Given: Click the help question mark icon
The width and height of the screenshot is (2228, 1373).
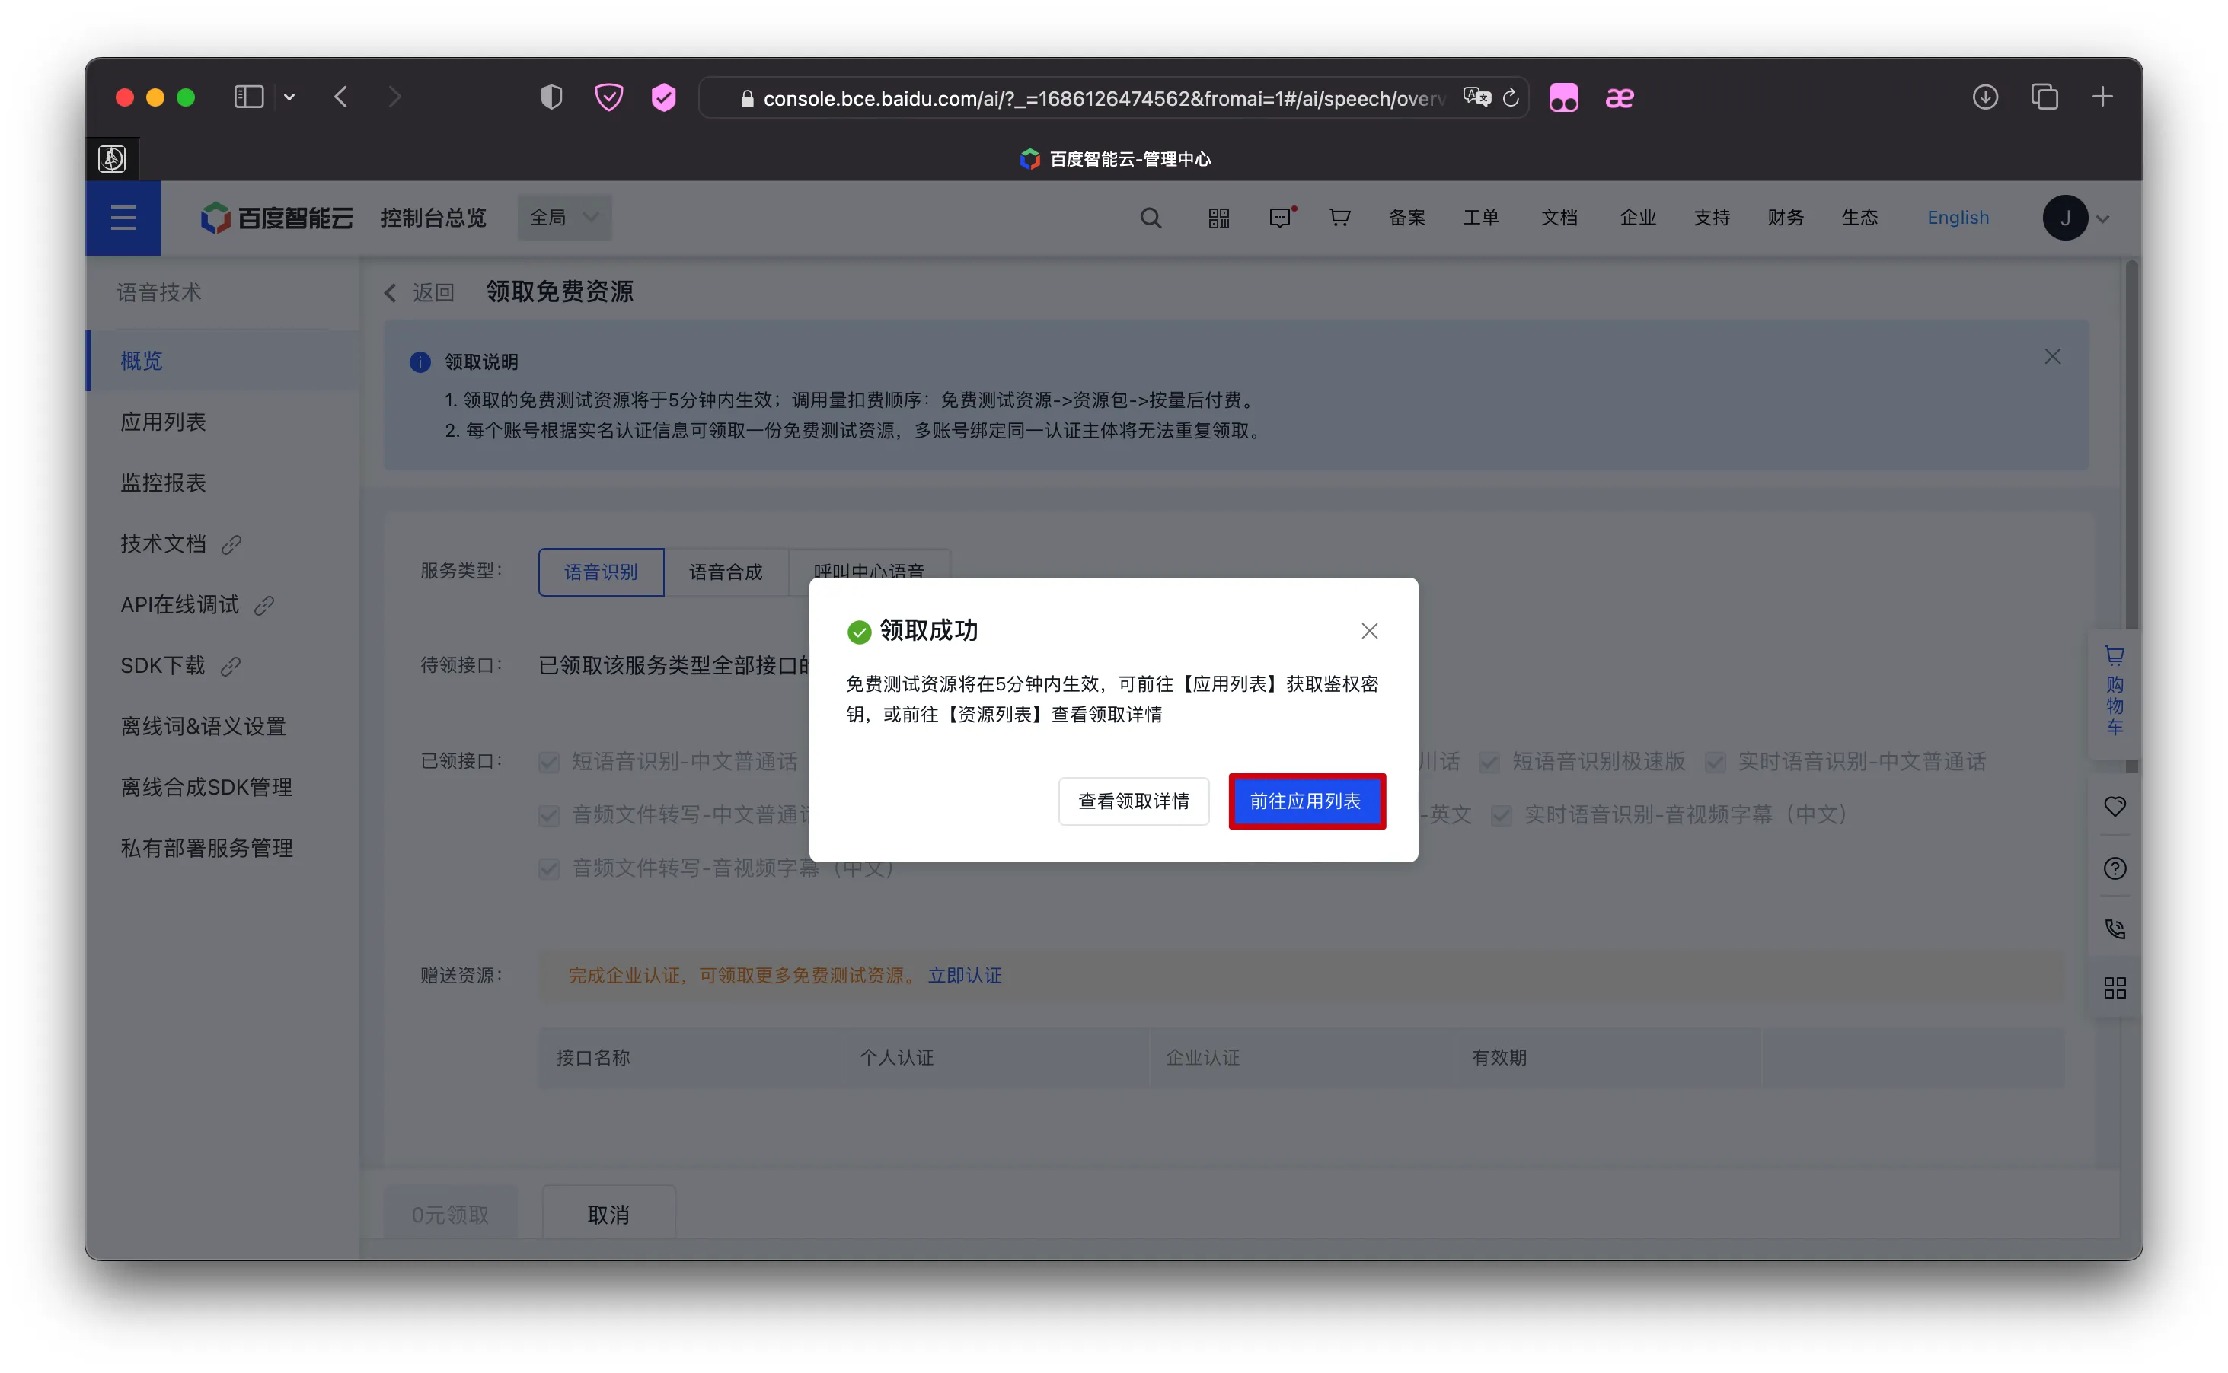Looking at the screenshot, I should (x=2115, y=868).
